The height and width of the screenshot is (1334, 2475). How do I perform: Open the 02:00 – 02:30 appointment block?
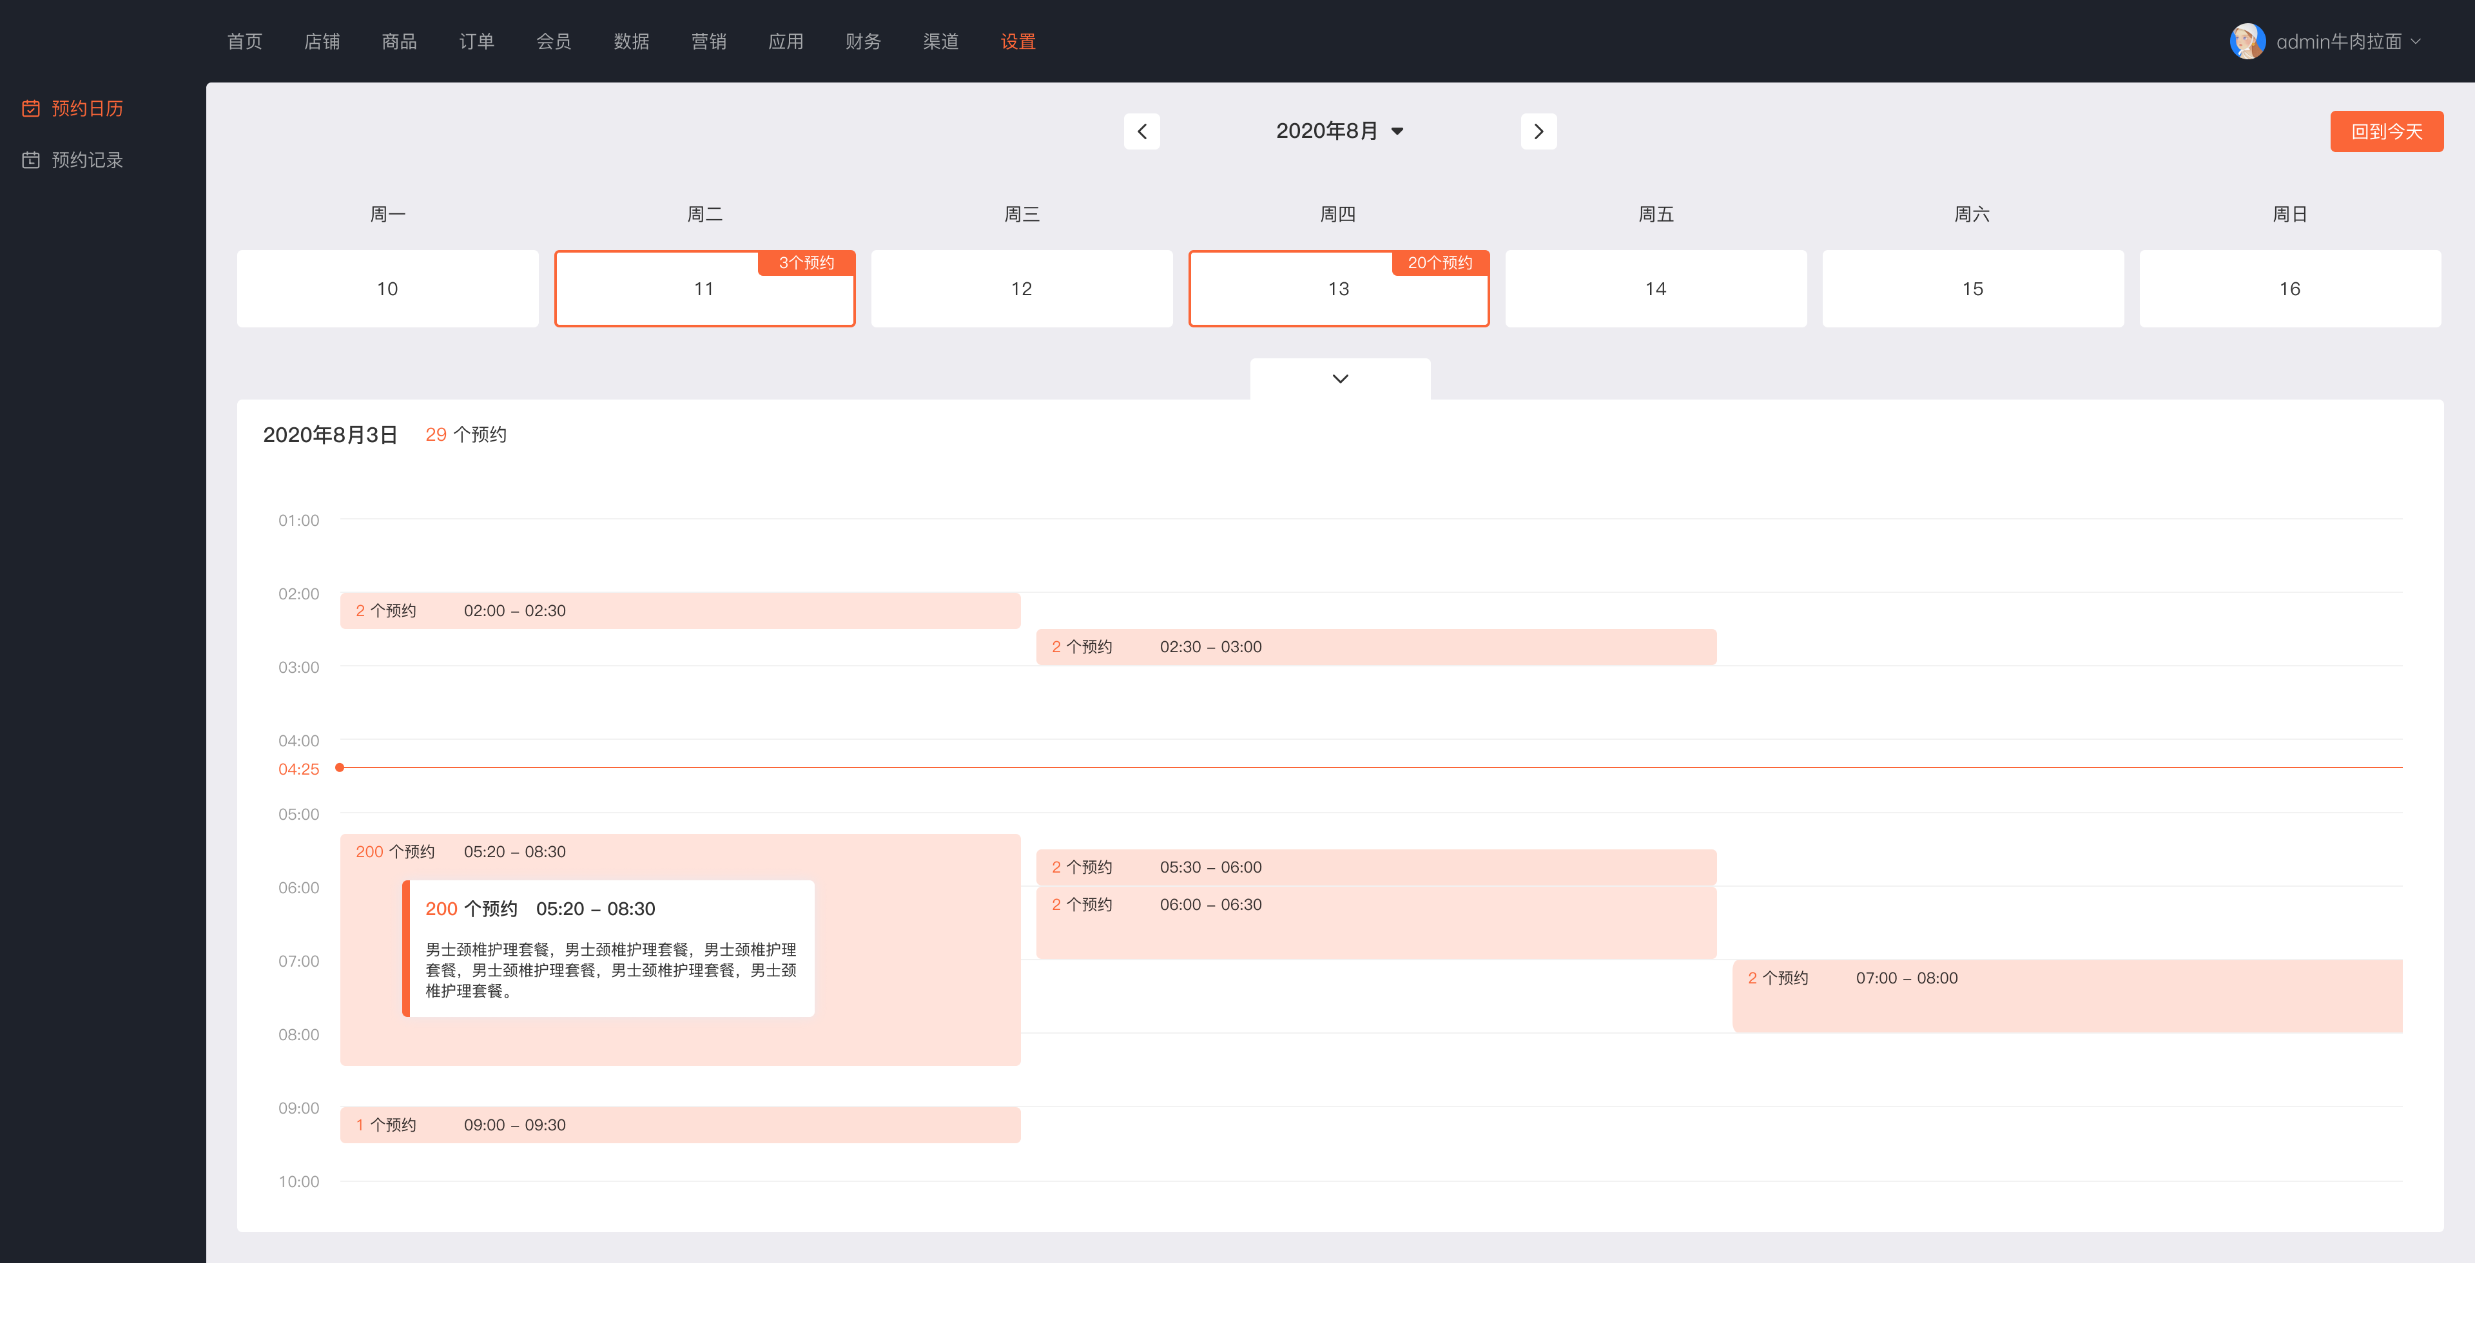(679, 611)
